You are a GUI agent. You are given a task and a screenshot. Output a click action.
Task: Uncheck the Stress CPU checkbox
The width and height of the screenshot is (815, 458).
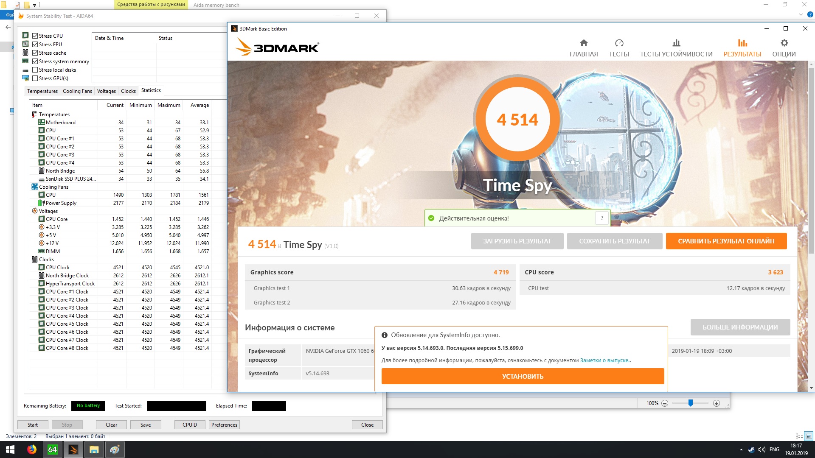(35, 36)
